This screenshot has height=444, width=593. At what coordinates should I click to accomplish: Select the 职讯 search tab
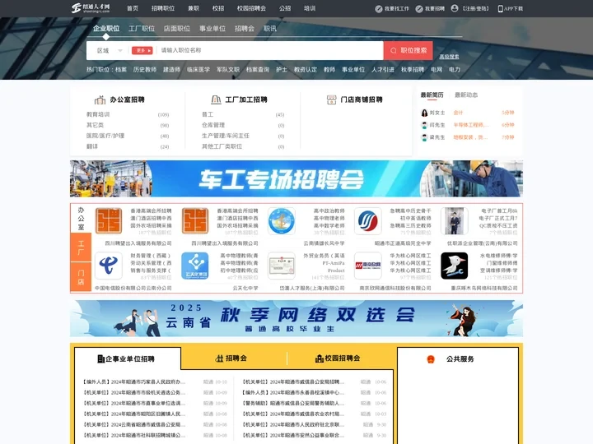click(x=269, y=28)
